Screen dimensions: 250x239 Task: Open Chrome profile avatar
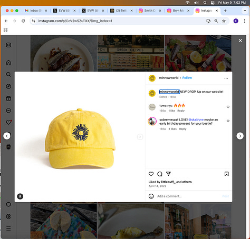coord(236,21)
